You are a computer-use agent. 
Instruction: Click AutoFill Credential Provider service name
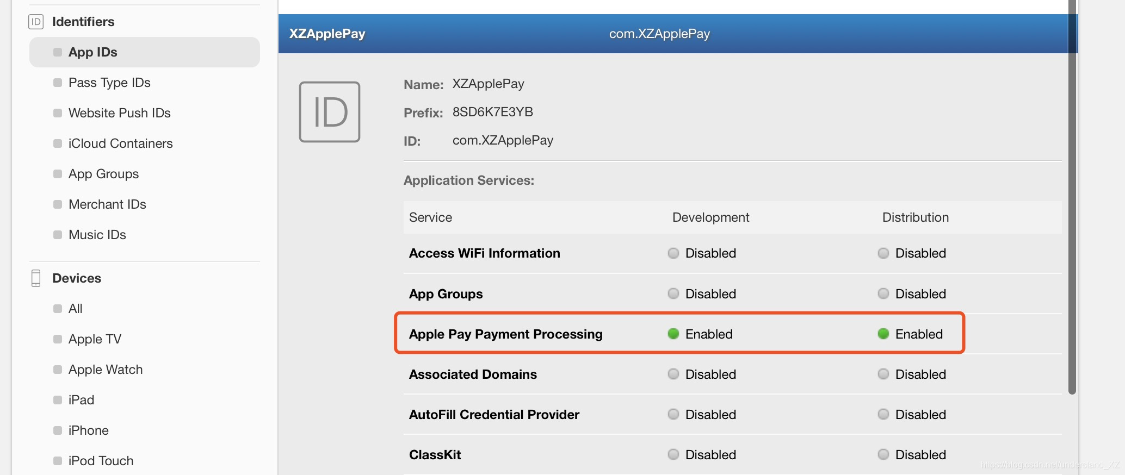point(494,415)
